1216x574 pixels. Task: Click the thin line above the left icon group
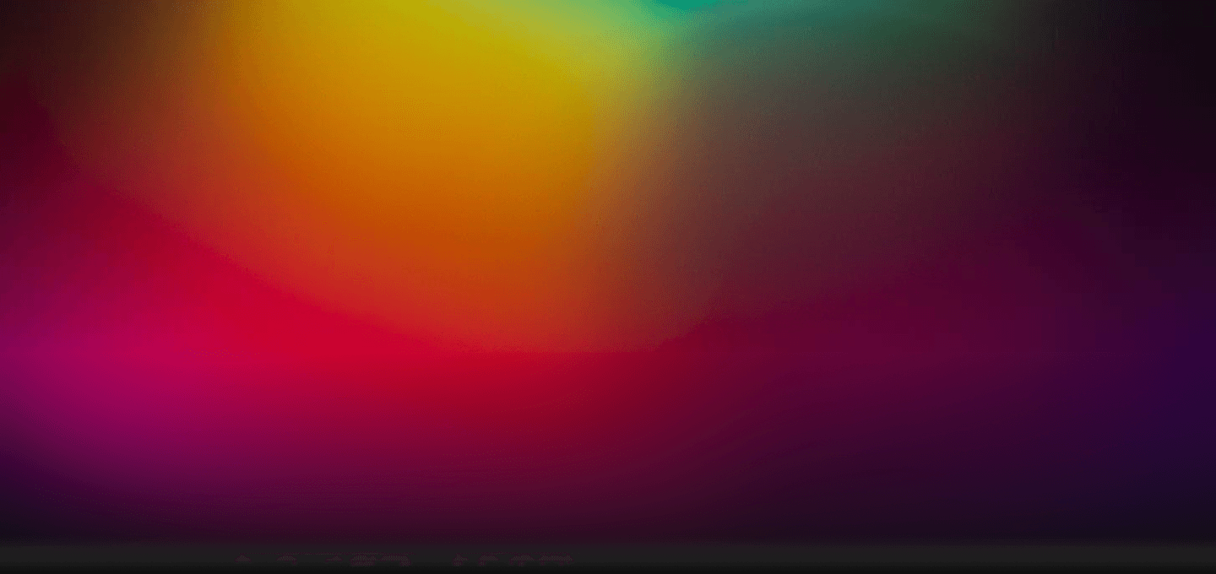click(321, 553)
